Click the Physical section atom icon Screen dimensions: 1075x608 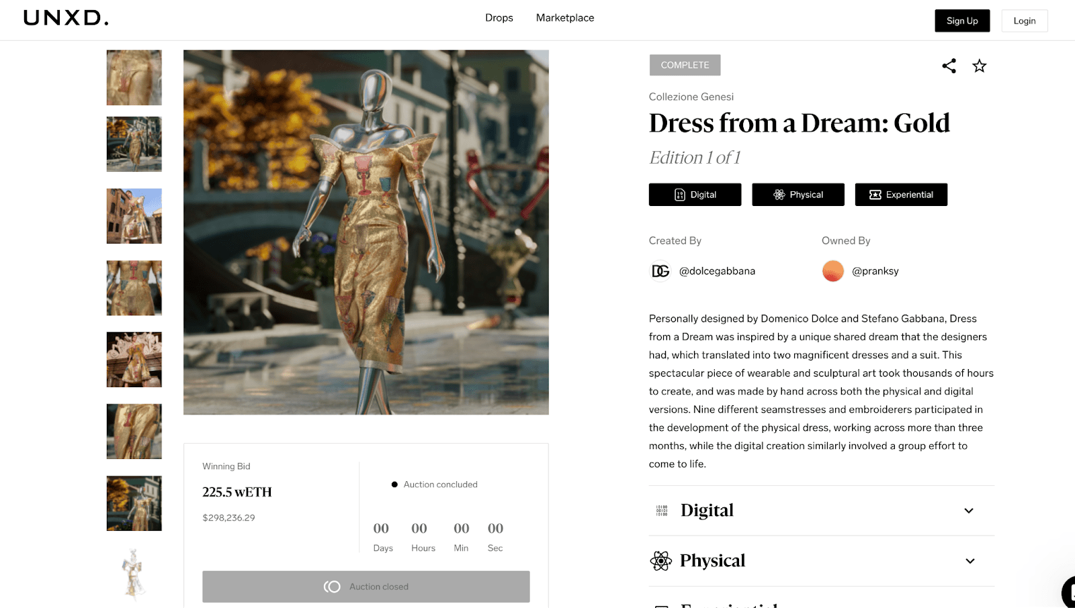click(661, 561)
